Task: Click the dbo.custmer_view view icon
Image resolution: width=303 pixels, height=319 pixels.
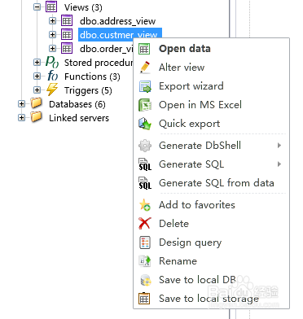Action: [x=67, y=35]
